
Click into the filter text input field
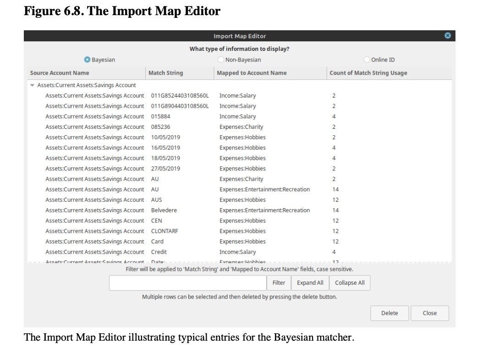tap(188, 283)
